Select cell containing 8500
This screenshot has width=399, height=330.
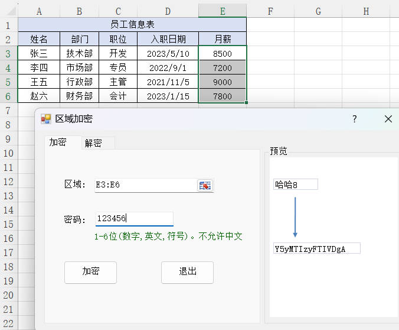[x=223, y=53]
